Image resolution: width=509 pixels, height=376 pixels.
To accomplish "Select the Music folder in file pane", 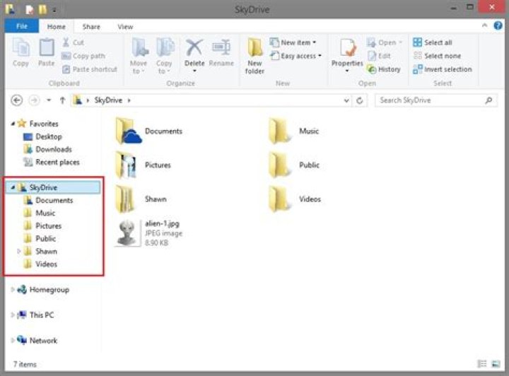I will (x=294, y=131).
